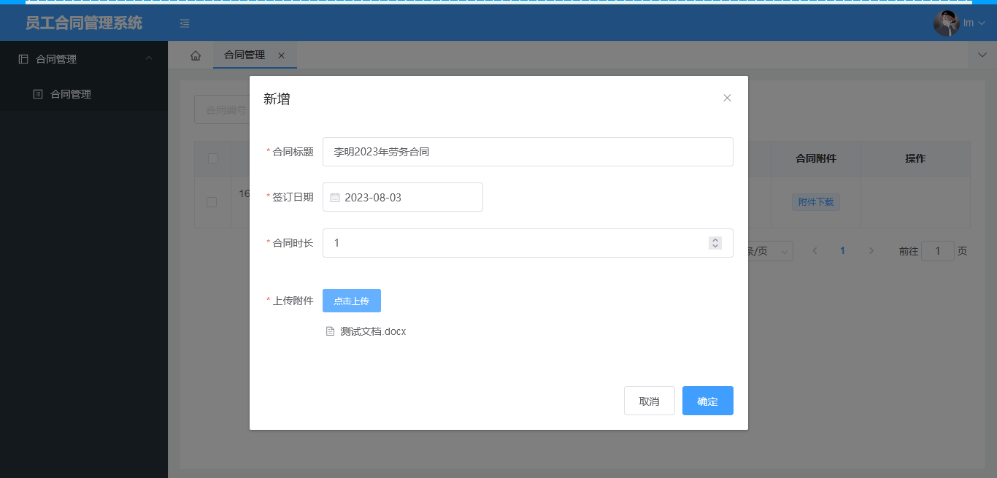This screenshot has width=997, height=478.
Task: Click the document icon beside 测试文档.docx
Action: point(330,331)
